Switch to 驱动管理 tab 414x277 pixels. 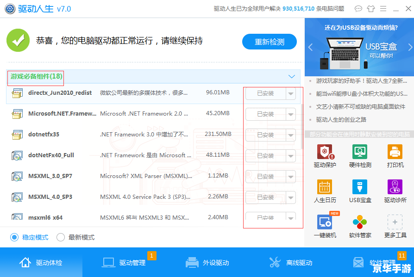point(124,263)
